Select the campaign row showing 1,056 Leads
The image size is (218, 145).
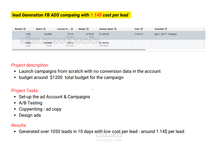coord(109,35)
